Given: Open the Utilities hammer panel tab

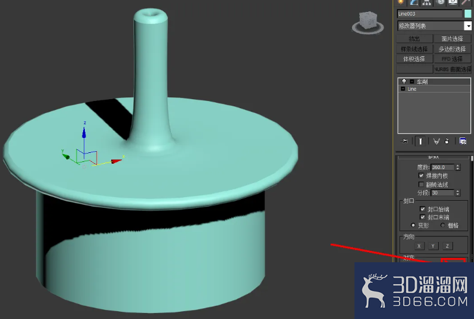Looking at the screenshot, I should [466, 2].
